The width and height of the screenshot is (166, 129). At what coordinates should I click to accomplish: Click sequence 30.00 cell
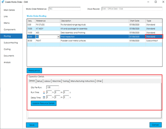pos(31,41)
